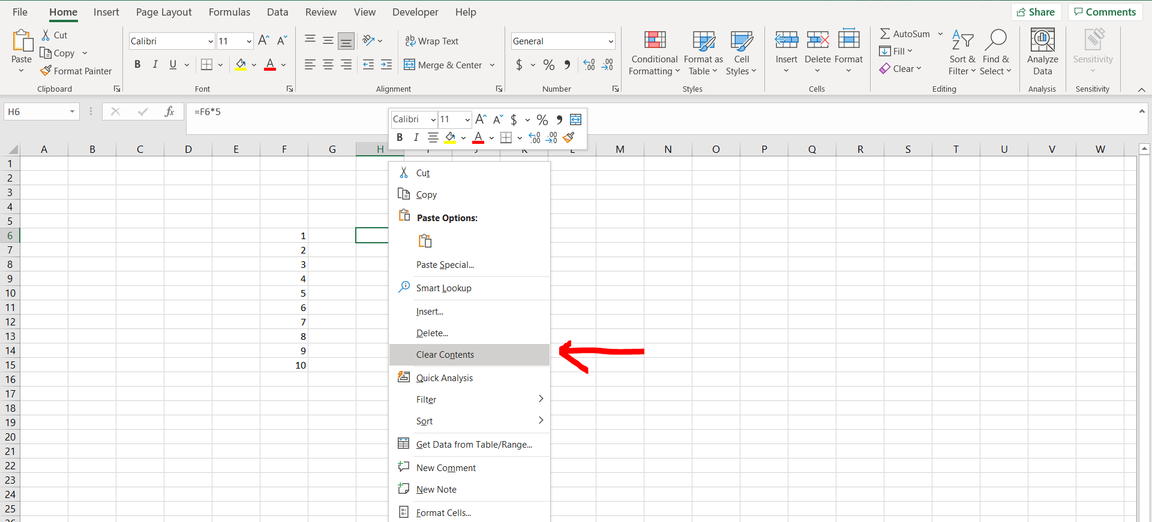Click Find & Select magnifier icon
1152x522 pixels.
pos(995,41)
